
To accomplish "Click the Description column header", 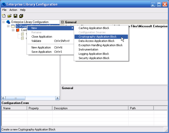I will coord(90,108).
